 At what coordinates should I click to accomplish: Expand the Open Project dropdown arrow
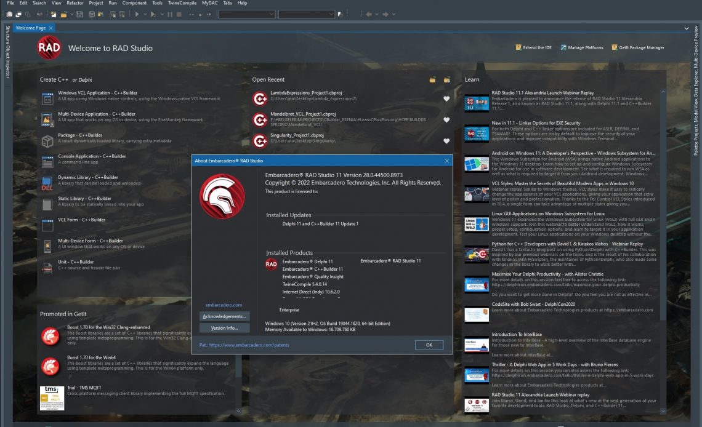tap(71, 14)
